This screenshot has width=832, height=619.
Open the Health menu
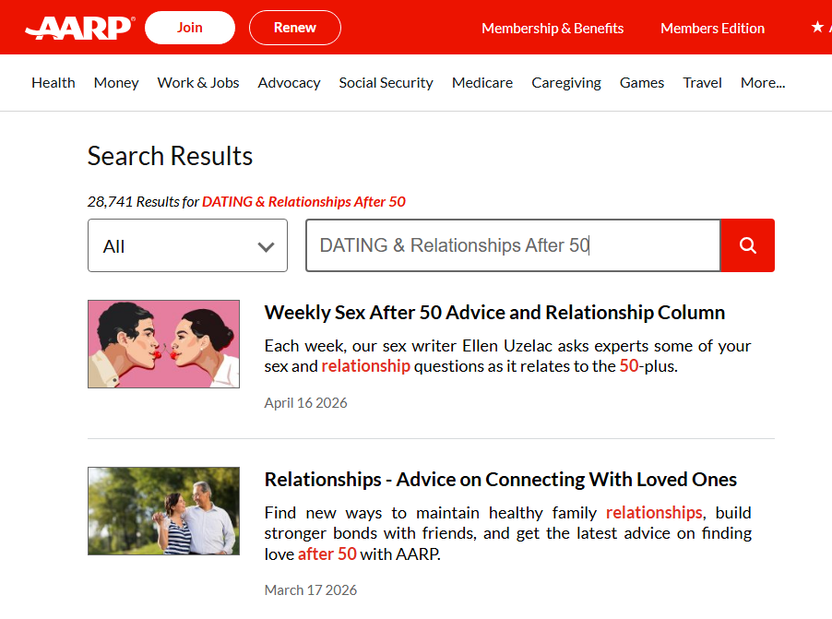click(x=53, y=83)
